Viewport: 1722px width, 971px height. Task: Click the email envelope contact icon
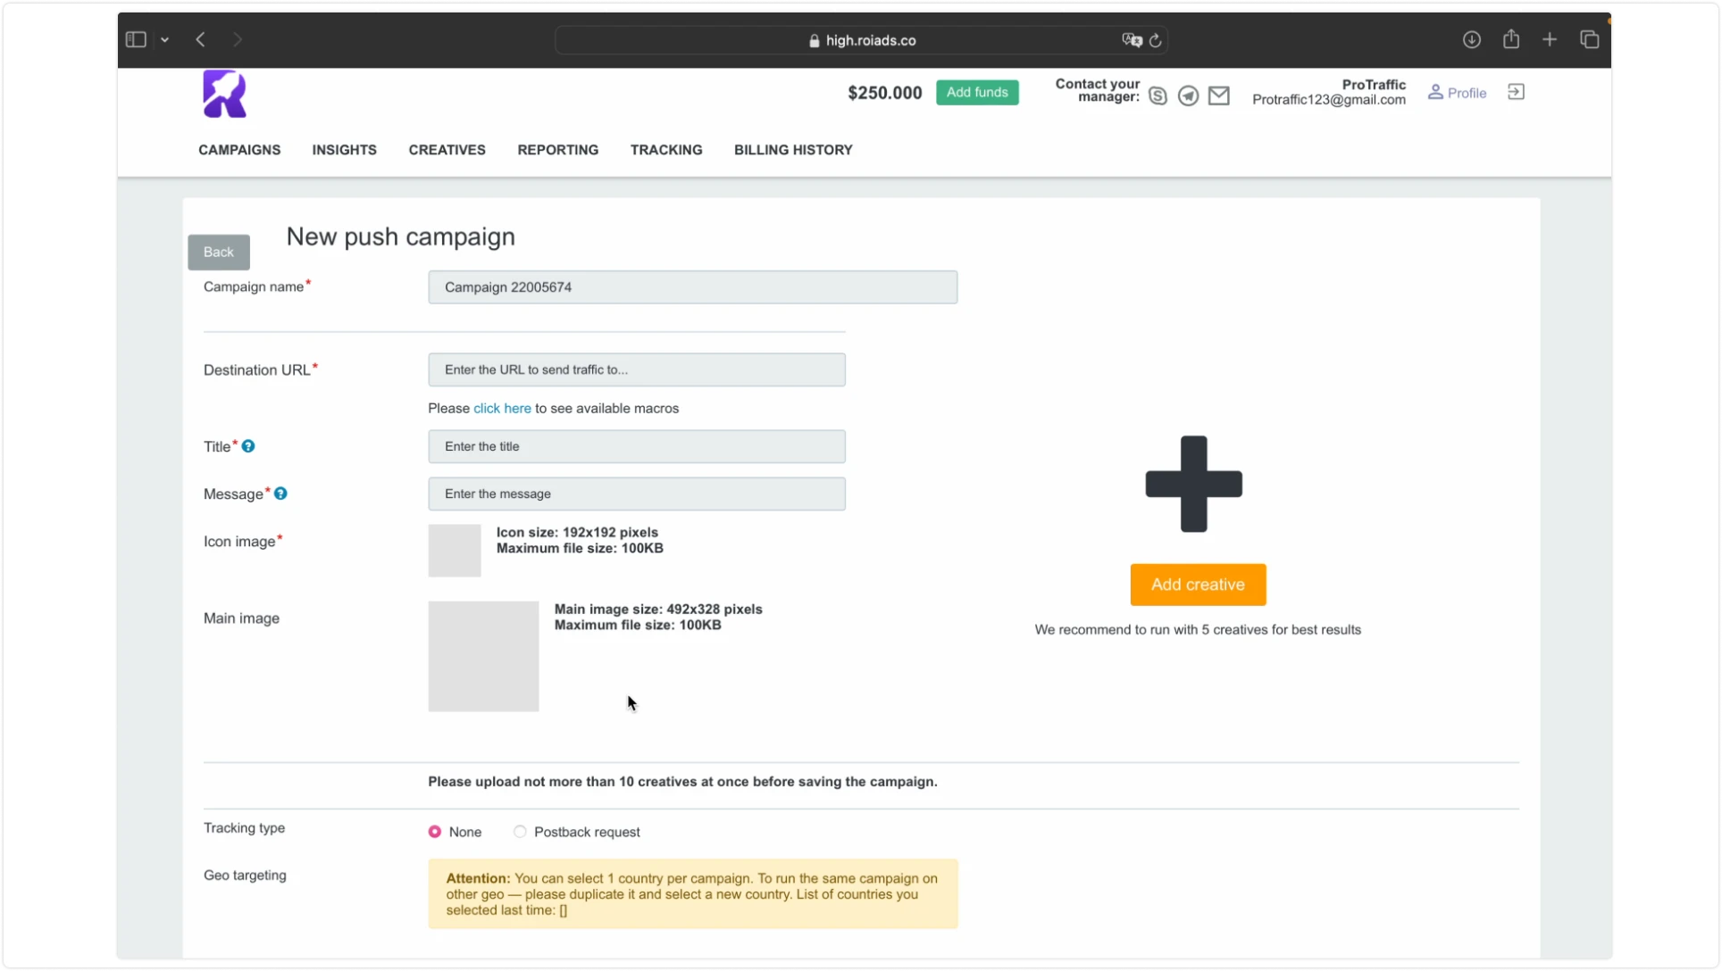point(1219,95)
